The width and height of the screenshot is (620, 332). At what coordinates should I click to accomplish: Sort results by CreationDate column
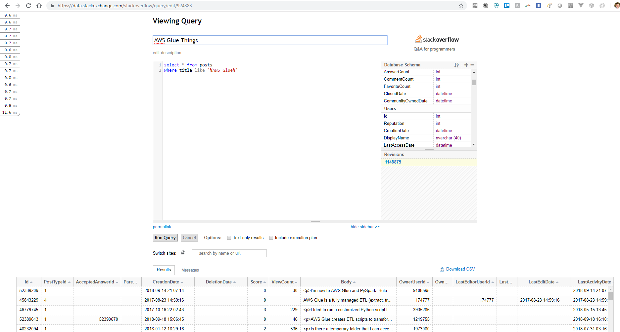(x=168, y=282)
